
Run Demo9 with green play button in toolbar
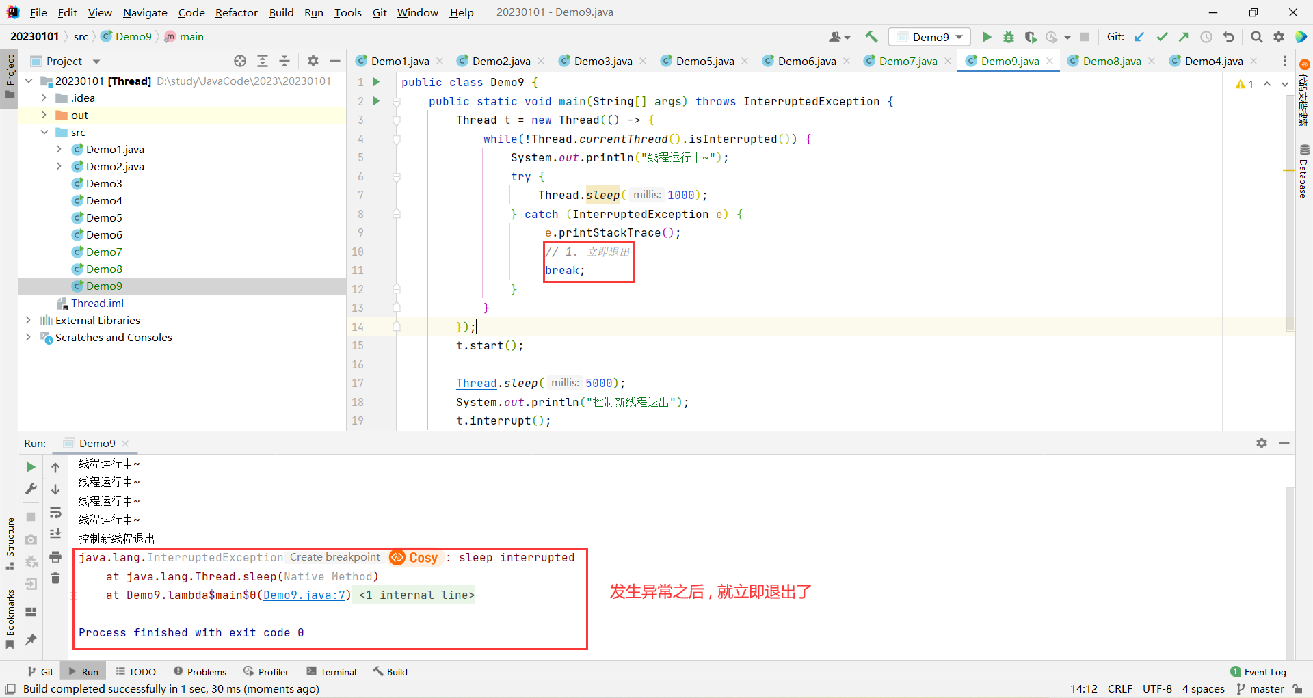987,37
